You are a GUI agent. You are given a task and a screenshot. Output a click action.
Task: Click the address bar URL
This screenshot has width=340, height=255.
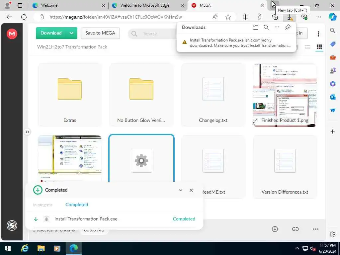(116, 17)
